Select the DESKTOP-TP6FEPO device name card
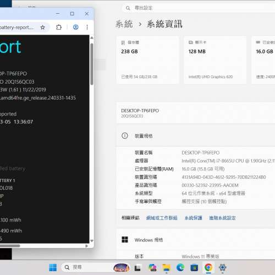This screenshot has width=275, height=275. tap(196, 113)
